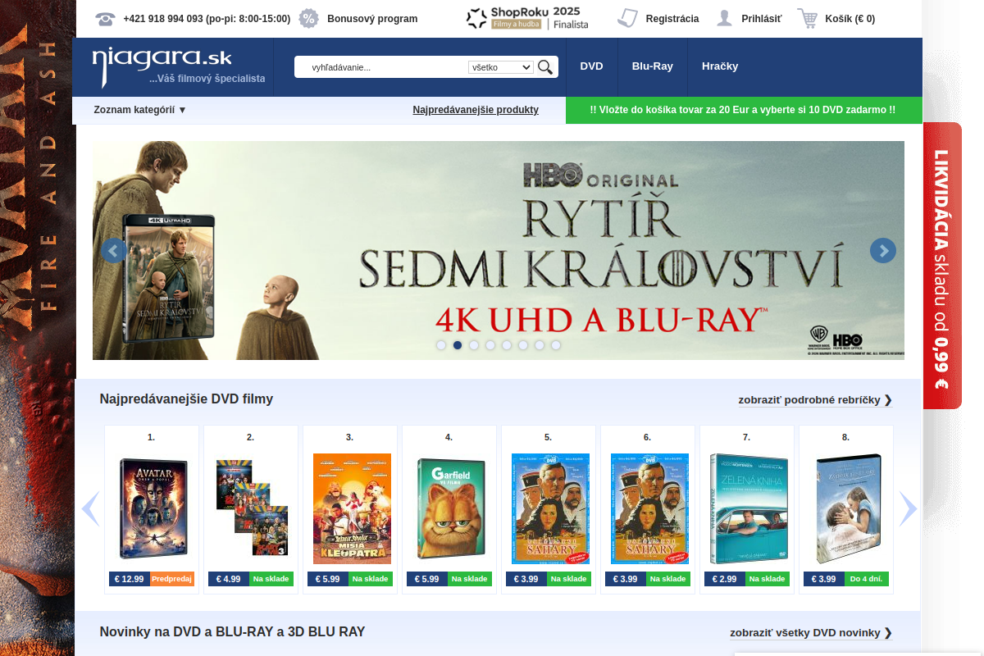This screenshot has height=656, width=984.
Task: Click zobraziť všetky DVD novinky link
Action: pos(811,633)
